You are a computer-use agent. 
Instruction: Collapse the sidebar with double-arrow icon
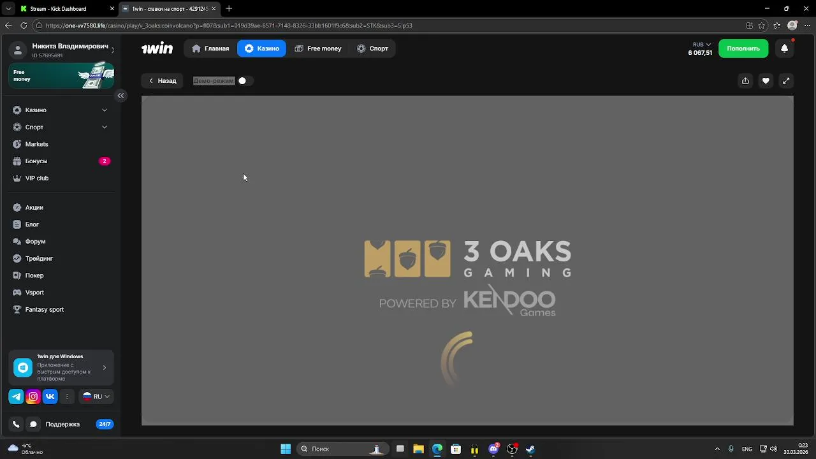(x=120, y=96)
